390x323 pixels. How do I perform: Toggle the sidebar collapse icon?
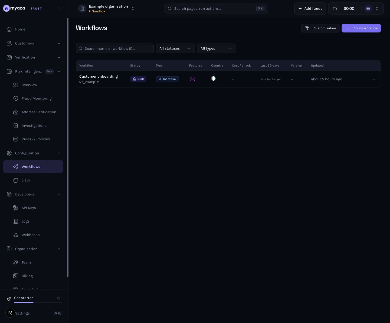(61, 9)
